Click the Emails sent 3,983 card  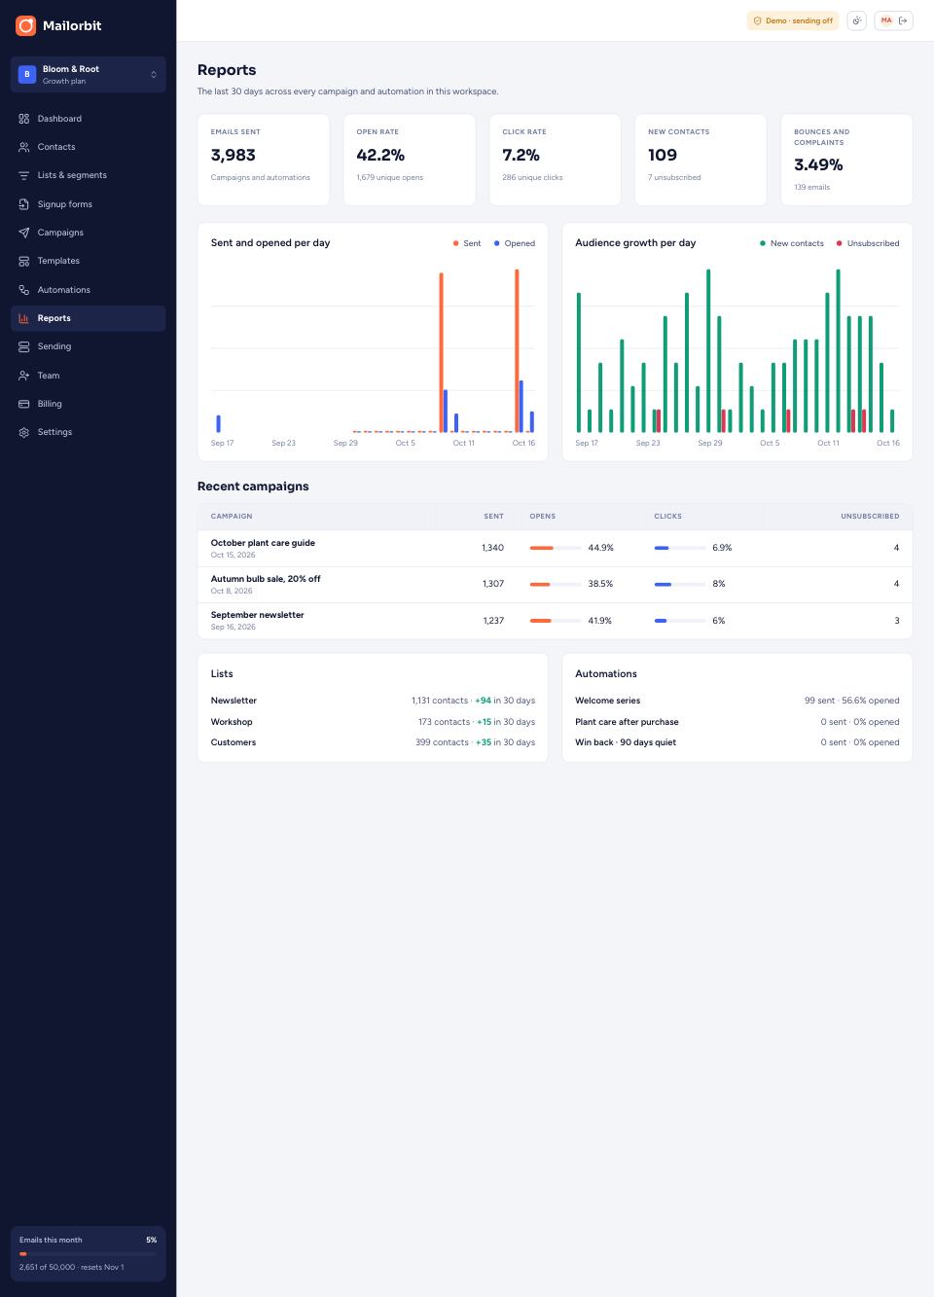coord(263,160)
